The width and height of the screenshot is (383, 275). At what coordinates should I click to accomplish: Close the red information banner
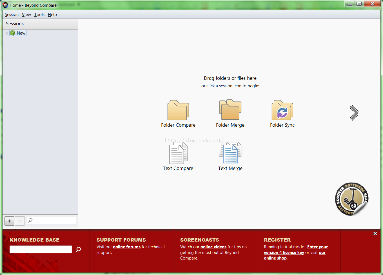375,233
